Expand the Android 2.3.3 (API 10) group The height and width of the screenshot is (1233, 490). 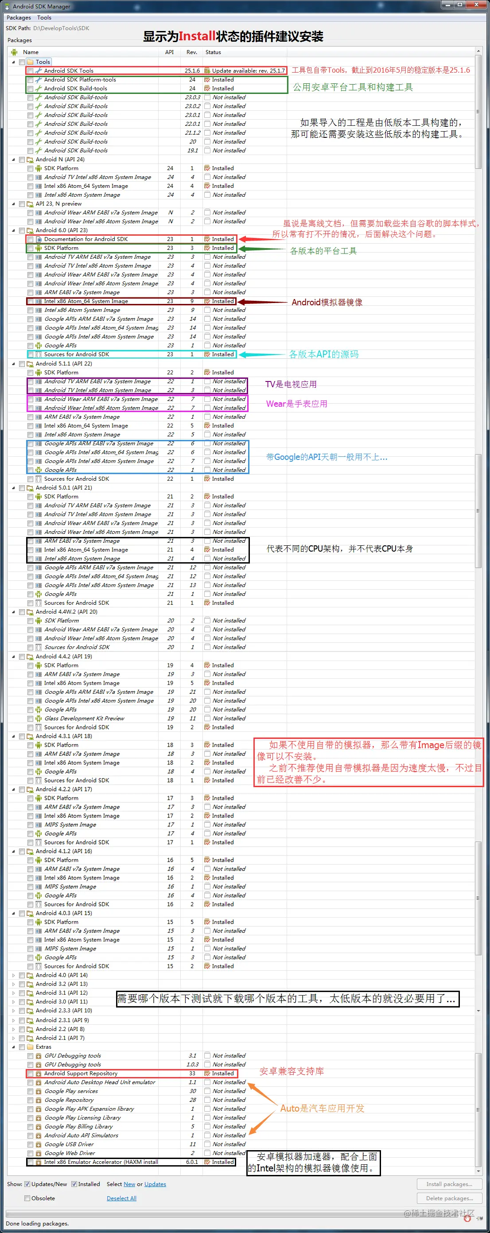(x=13, y=1011)
